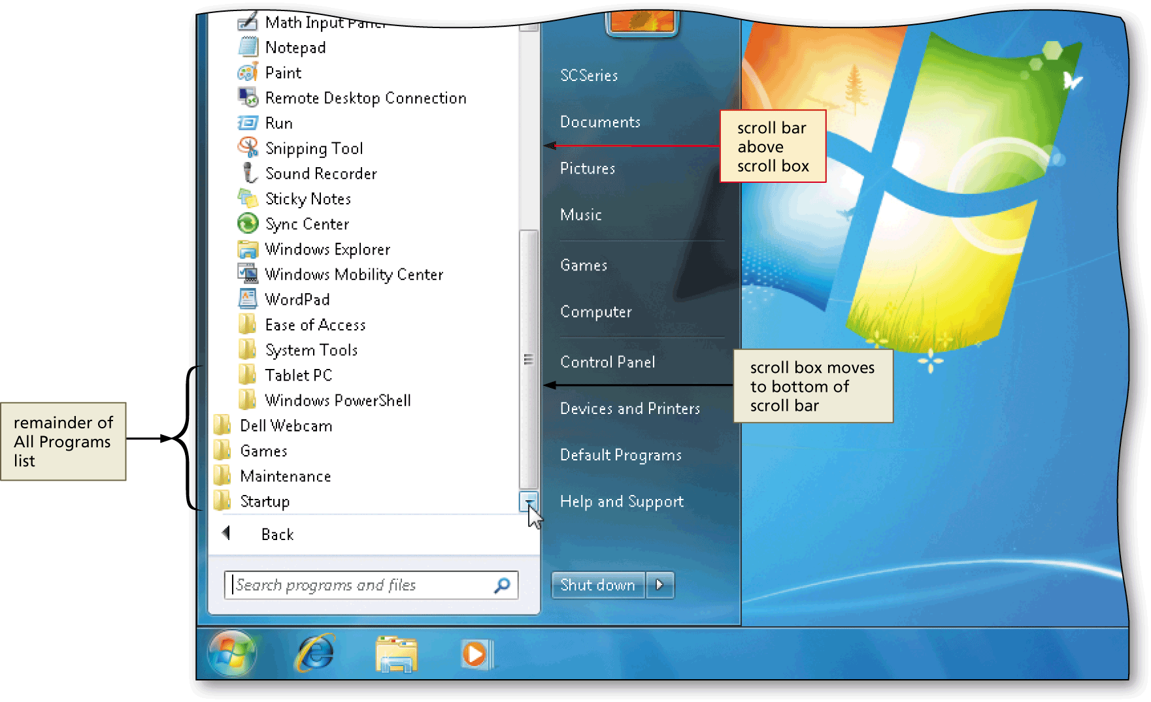Click scroll bar track above scroll box
This screenshot has width=1151, height=702.
(528, 131)
